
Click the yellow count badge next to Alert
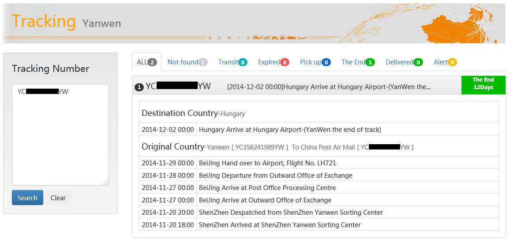click(x=452, y=62)
